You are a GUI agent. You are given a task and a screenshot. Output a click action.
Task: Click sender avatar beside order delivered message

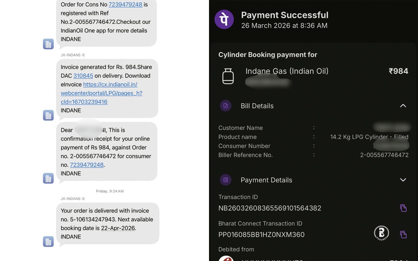click(x=48, y=242)
